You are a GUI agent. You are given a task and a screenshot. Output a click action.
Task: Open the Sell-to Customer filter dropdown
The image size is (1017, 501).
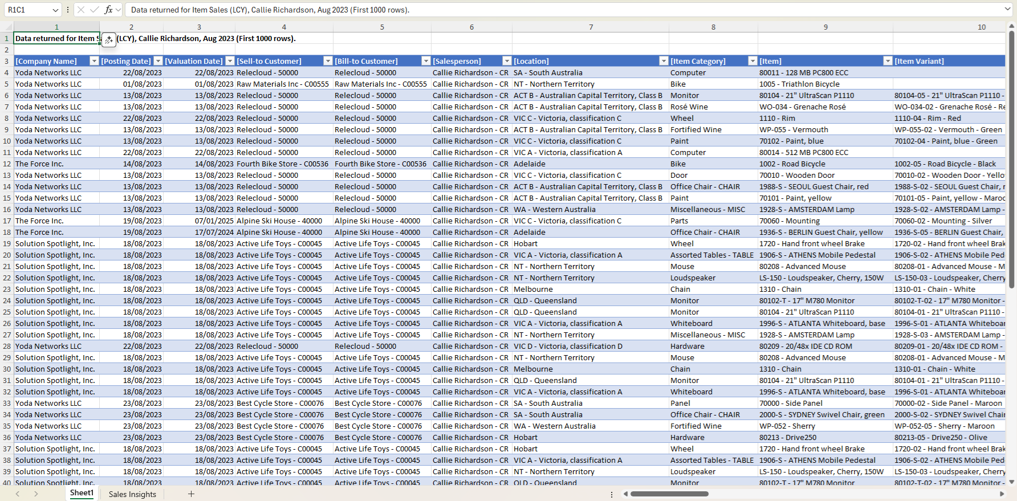point(327,61)
